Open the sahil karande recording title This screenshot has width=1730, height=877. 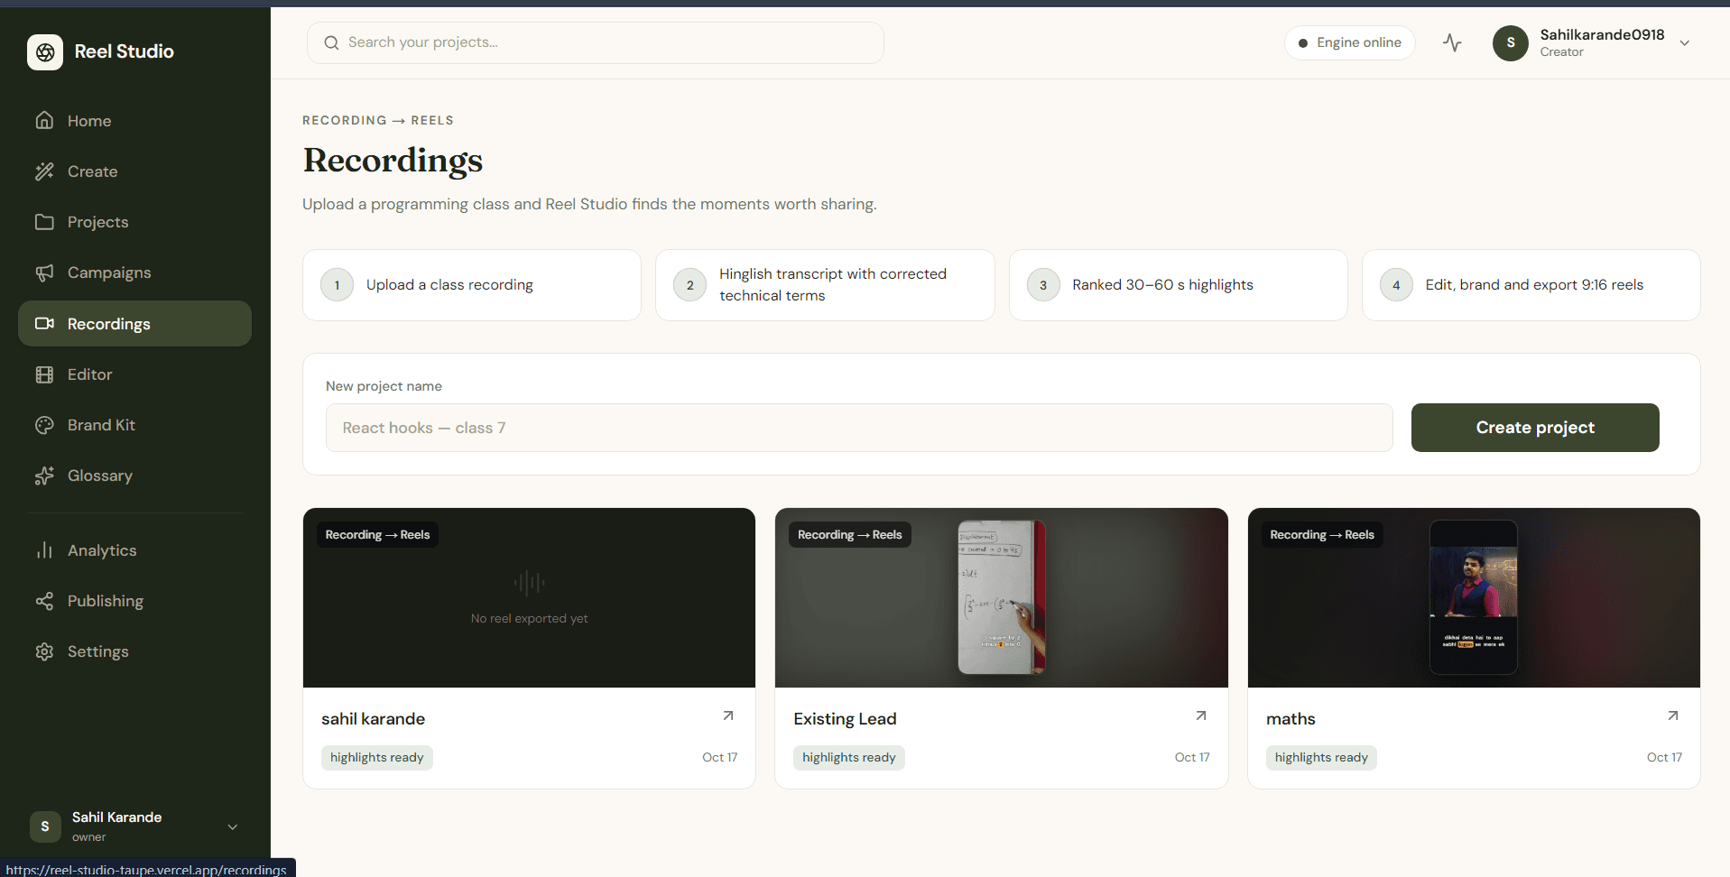pos(373,719)
